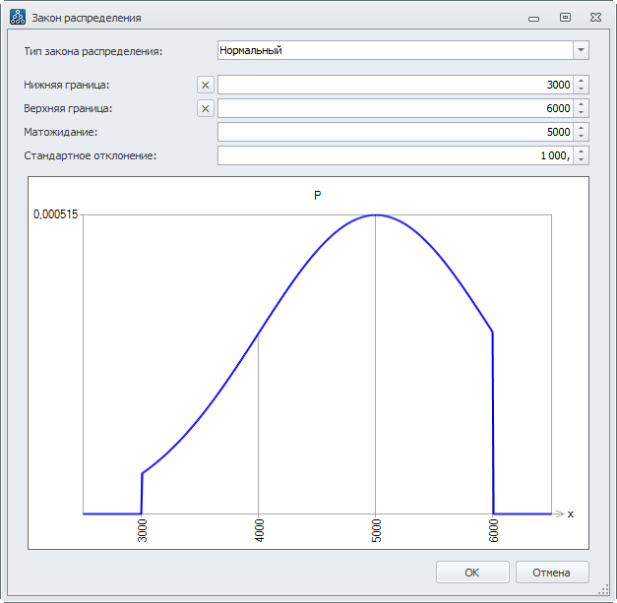Increase Нижняя граница with up spinner arrow

[582, 81]
